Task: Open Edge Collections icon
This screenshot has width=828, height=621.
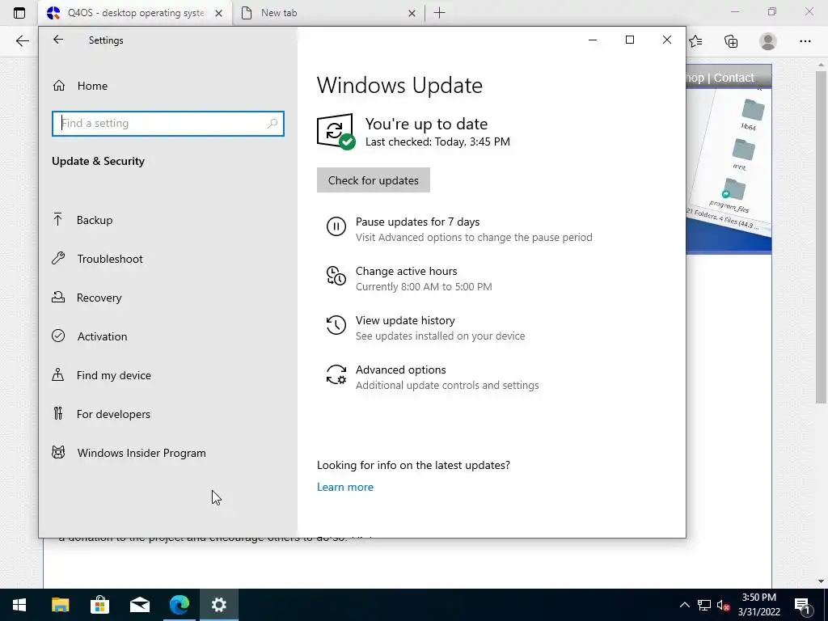Action: point(731,41)
